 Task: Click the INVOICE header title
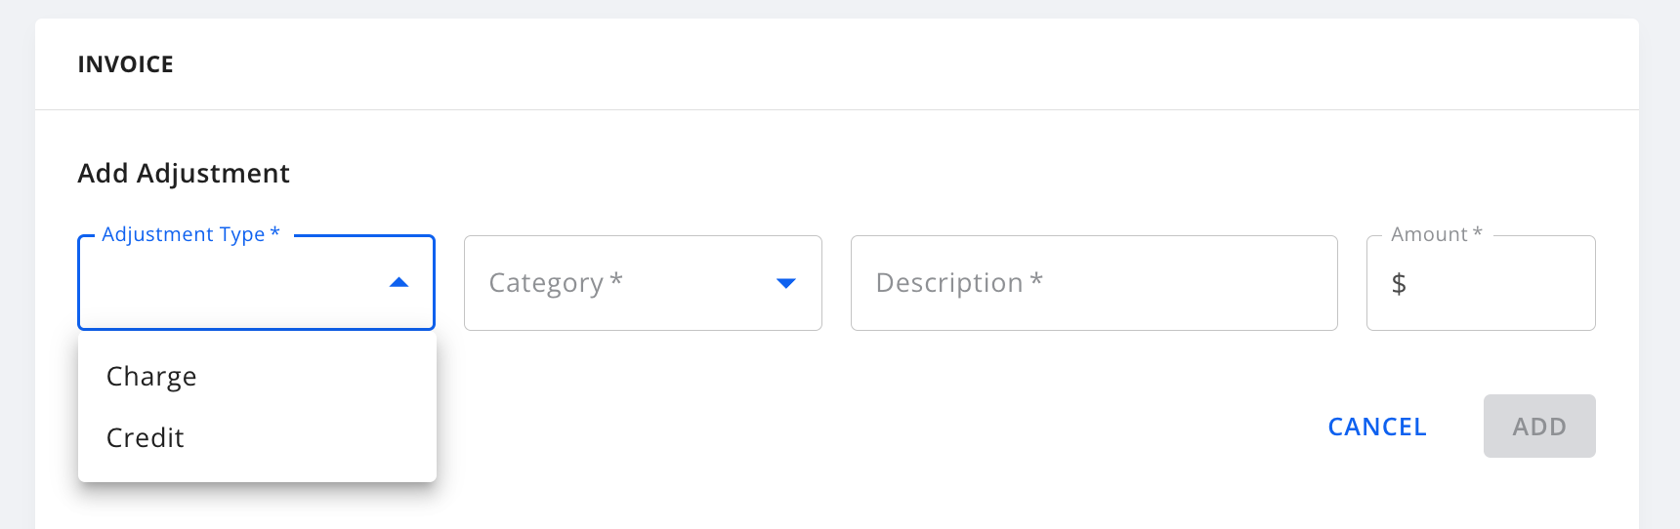click(x=126, y=64)
